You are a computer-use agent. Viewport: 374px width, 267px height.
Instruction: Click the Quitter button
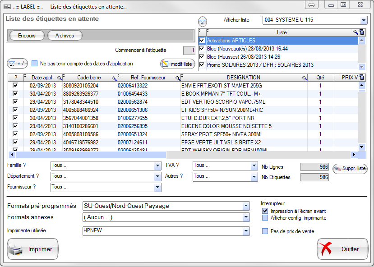click(x=342, y=249)
